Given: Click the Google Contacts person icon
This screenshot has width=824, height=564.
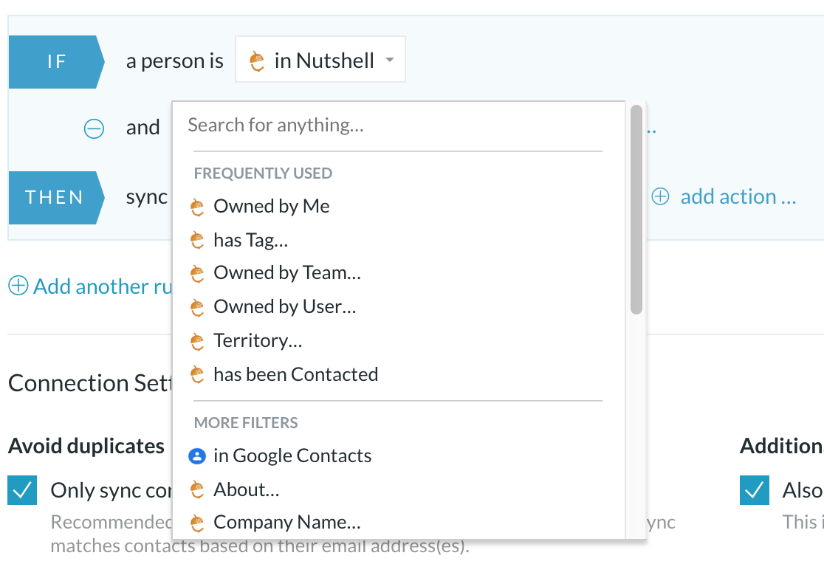Looking at the screenshot, I should [197, 456].
